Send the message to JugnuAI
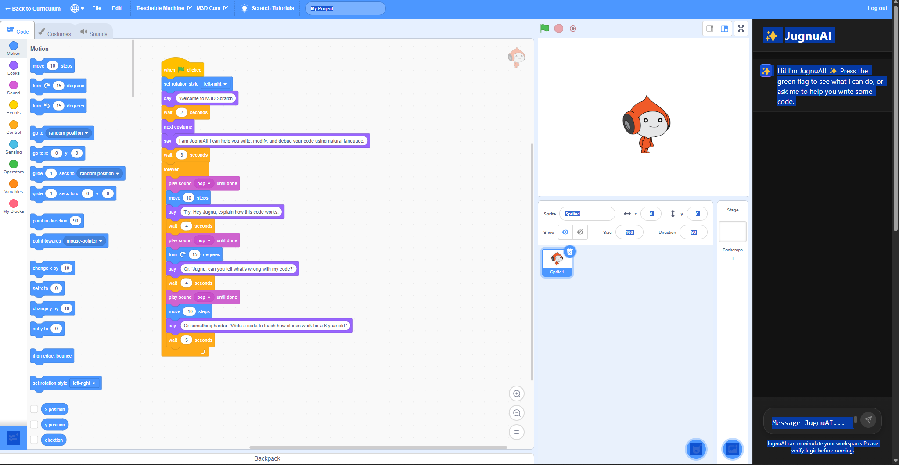Screen dimensions: 899x465 click(868, 420)
